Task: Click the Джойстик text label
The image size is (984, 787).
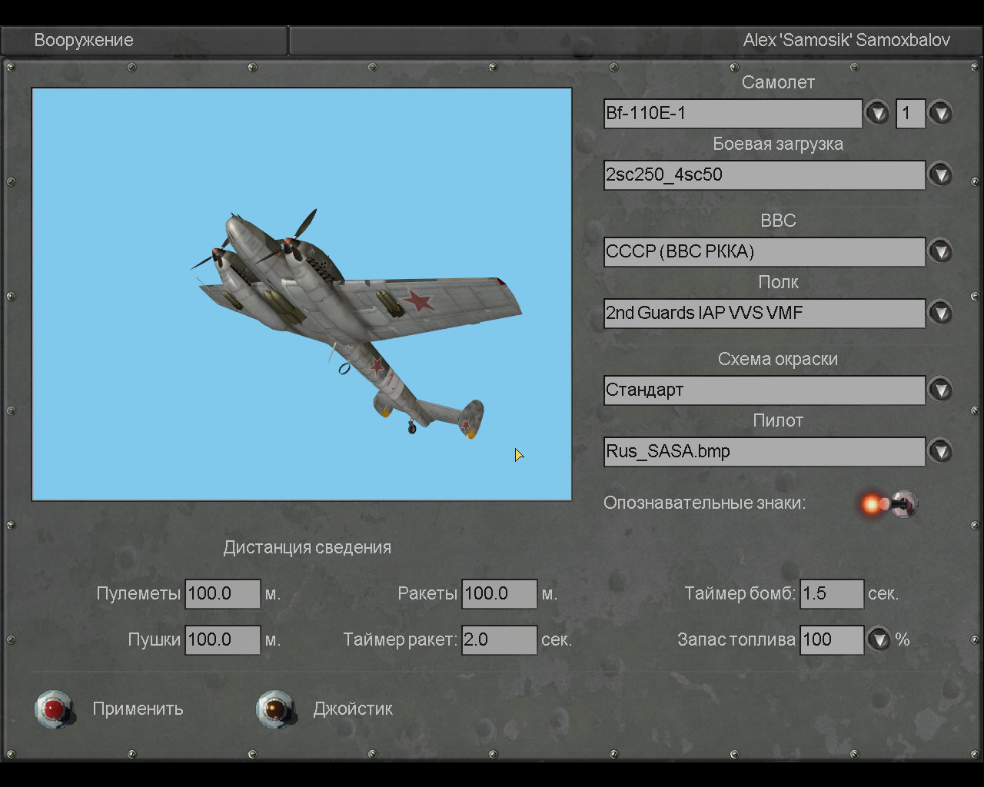Action: pyautogui.click(x=353, y=709)
